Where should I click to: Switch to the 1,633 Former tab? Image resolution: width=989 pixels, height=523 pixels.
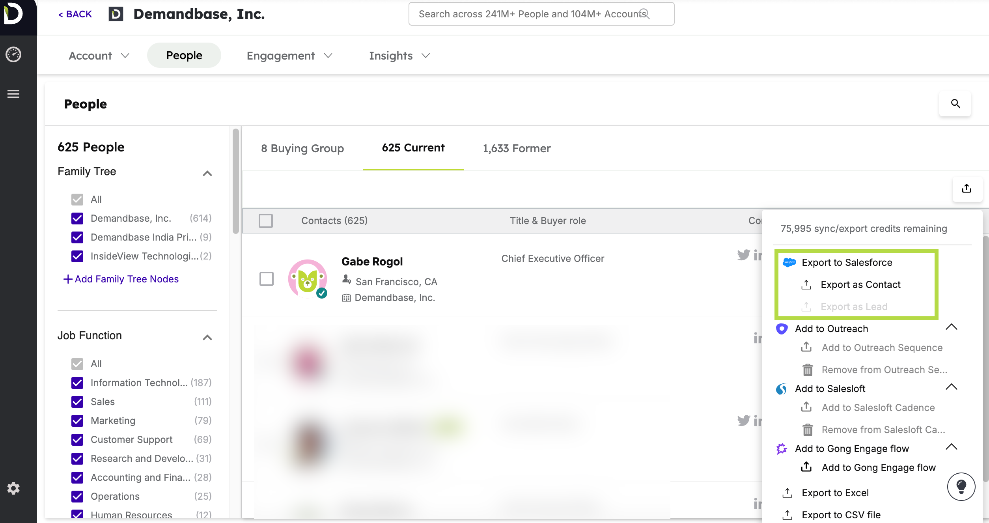pyautogui.click(x=517, y=148)
